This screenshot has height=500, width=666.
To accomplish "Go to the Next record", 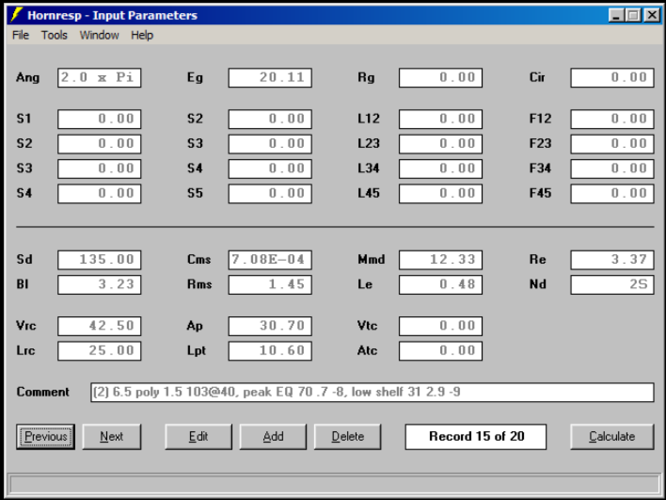I will click(111, 436).
